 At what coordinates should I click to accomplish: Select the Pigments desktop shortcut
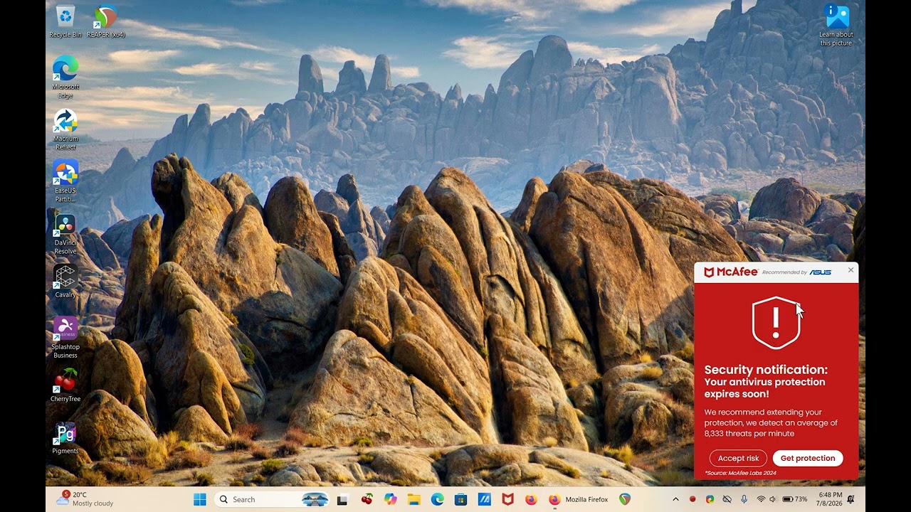65,437
